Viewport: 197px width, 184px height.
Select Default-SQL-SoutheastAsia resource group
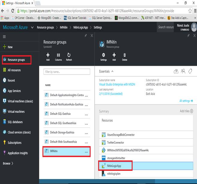pos(67,123)
